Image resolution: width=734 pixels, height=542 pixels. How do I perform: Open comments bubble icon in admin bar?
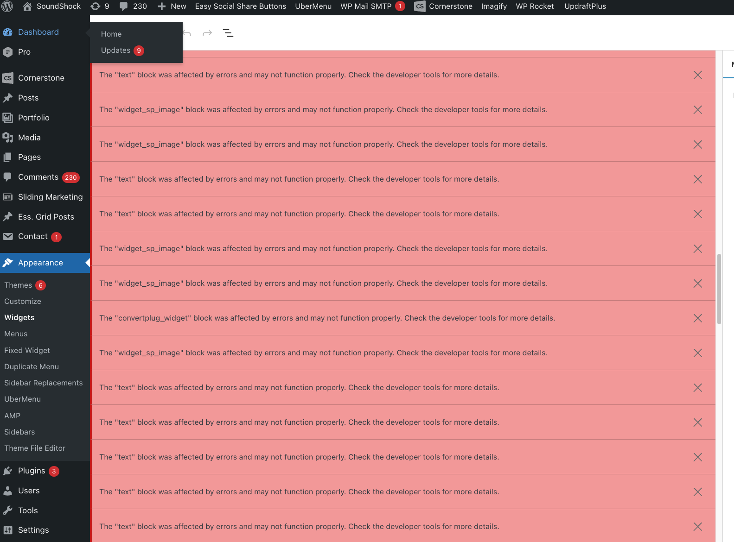pyautogui.click(x=124, y=6)
